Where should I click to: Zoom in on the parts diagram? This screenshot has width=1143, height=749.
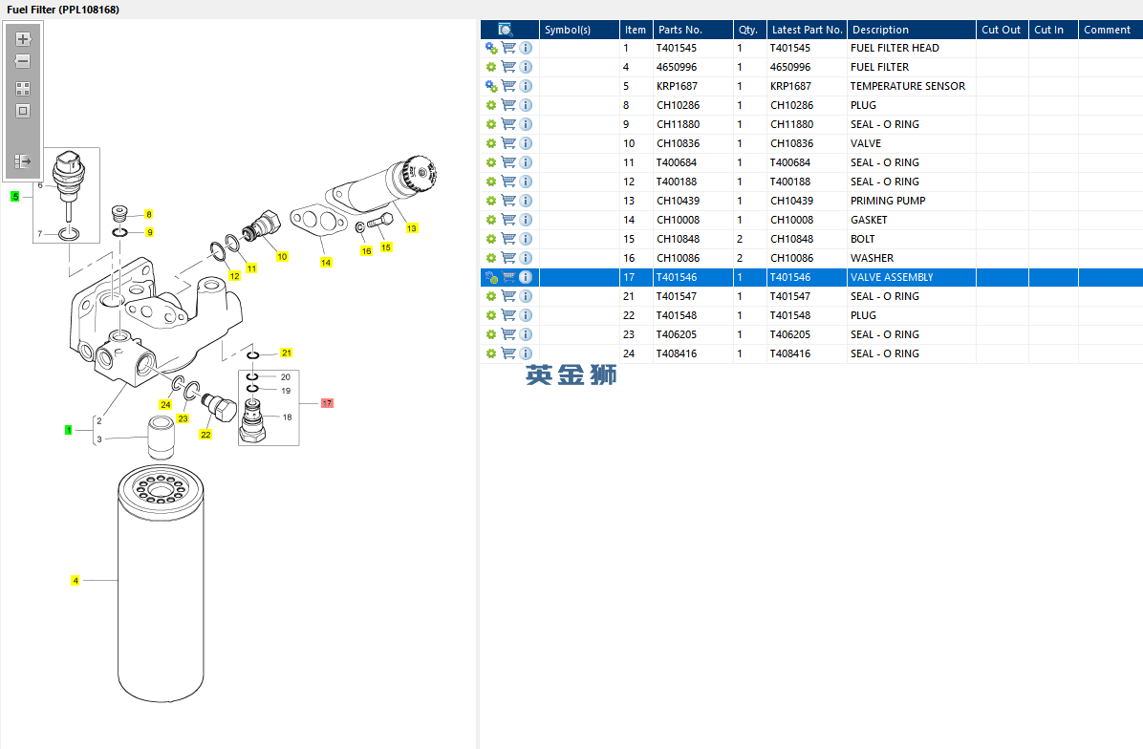pos(23,39)
